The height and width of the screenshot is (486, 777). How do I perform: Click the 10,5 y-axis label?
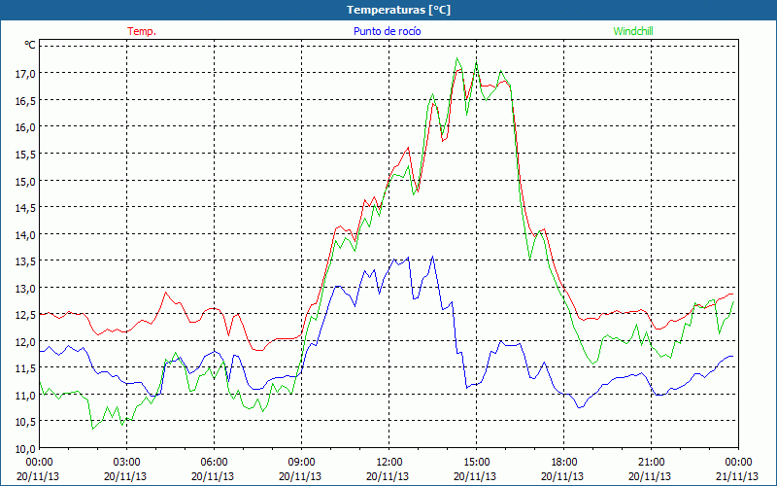click(x=26, y=422)
